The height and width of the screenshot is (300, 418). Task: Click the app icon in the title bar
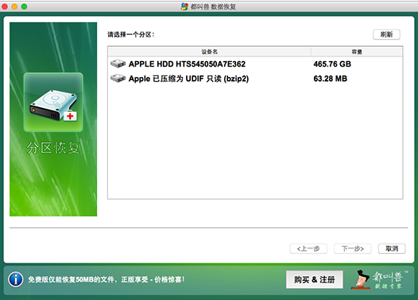[184, 6]
